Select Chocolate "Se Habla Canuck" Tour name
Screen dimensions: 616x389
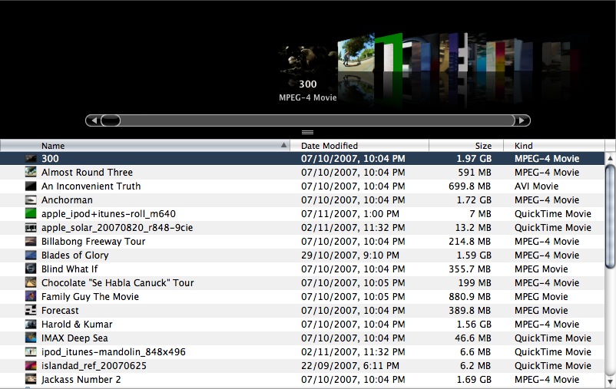click(118, 282)
